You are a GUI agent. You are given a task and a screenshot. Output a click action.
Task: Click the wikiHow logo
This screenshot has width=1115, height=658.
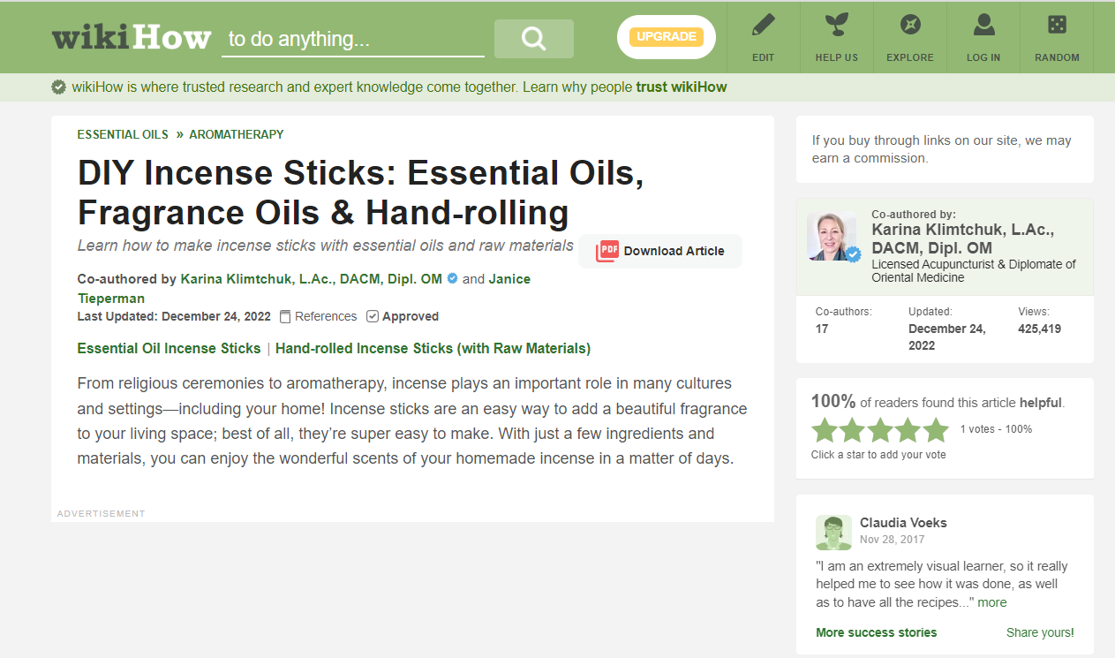tap(132, 38)
